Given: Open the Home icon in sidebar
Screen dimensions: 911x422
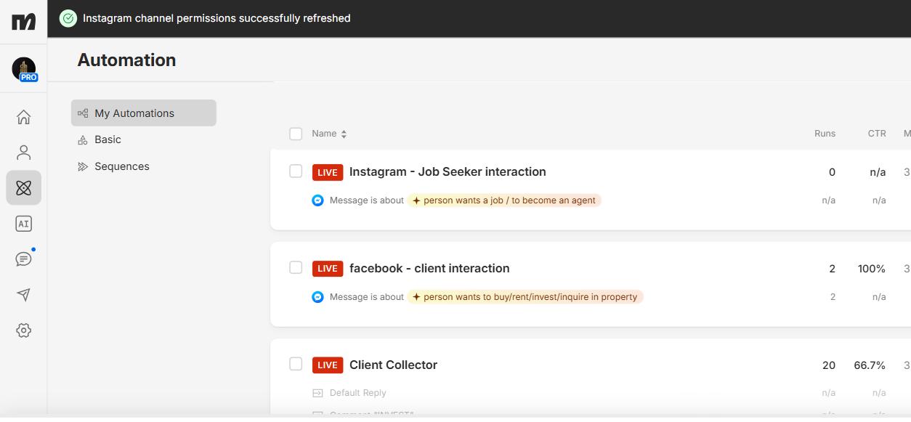Looking at the screenshot, I should click(23, 117).
